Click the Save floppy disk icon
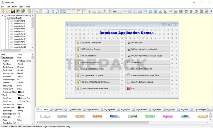213x128 pixels. point(13,11)
